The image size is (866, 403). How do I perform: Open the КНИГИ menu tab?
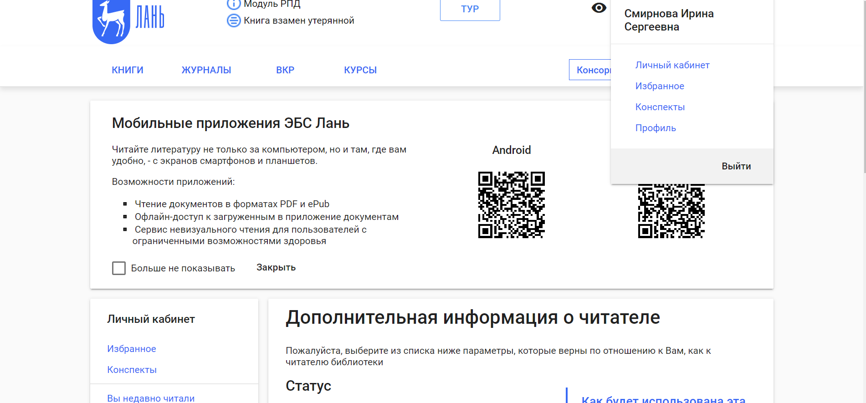click(x=128, y=70)
